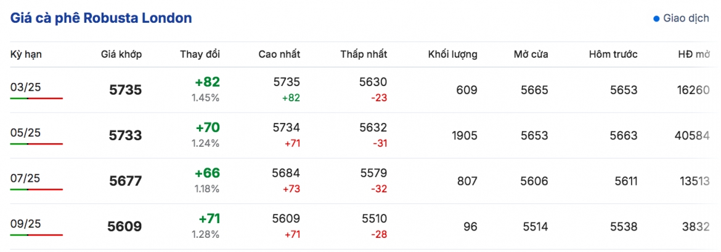Sort by Giá khớp column header
Screen dimensions: 721x252
point(121,55)
